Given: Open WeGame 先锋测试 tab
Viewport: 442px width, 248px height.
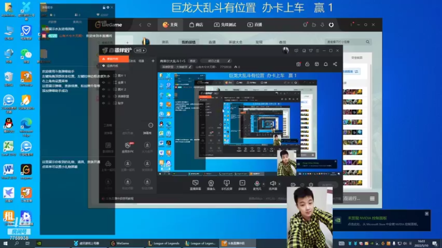Looking at the screenshot, I should tap(225, 25).
